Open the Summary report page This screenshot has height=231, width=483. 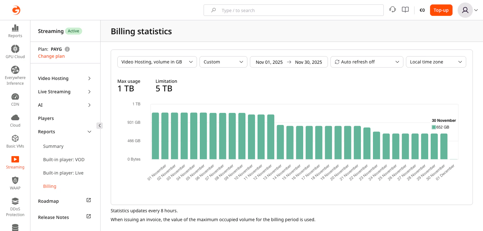tap(53, 146)
